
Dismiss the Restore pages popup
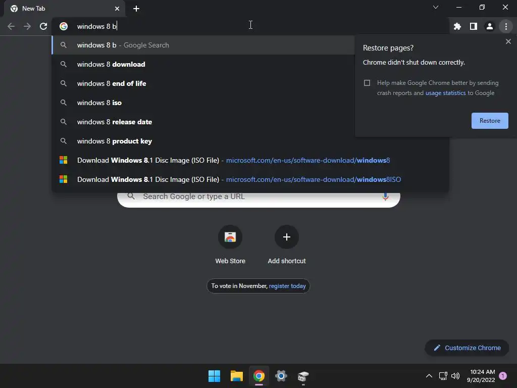coord(508,41)
